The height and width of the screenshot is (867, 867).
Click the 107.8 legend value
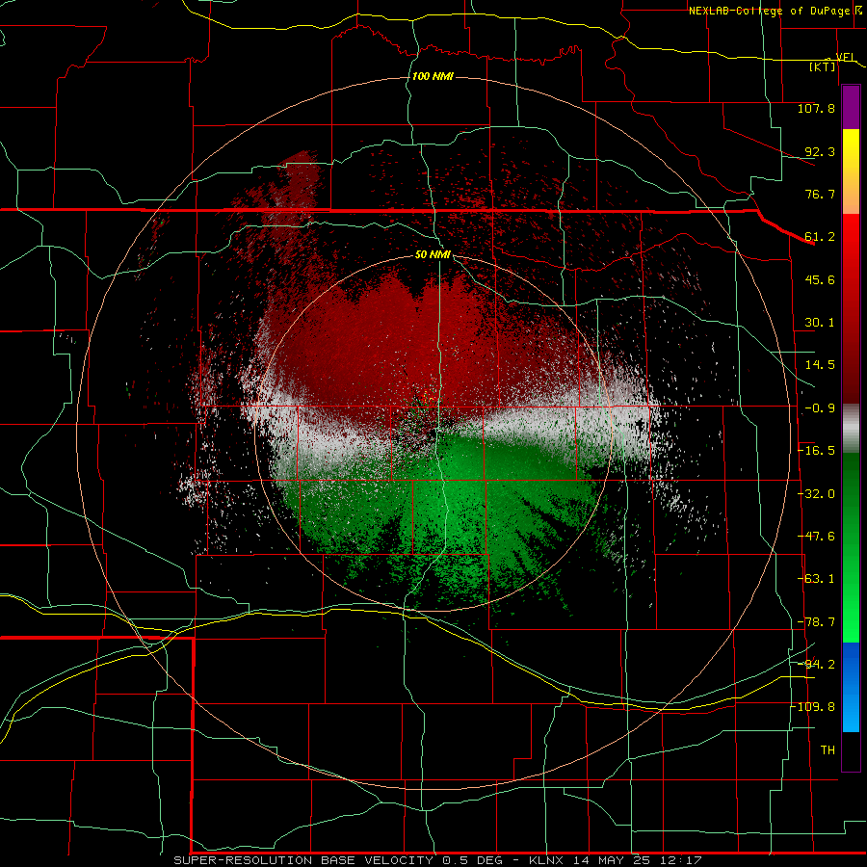tap(816, 108)
